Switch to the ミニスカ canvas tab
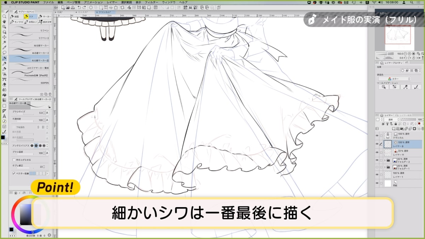Image resolution: width=425 pixels, height=239 pixels. click(82, 12)
